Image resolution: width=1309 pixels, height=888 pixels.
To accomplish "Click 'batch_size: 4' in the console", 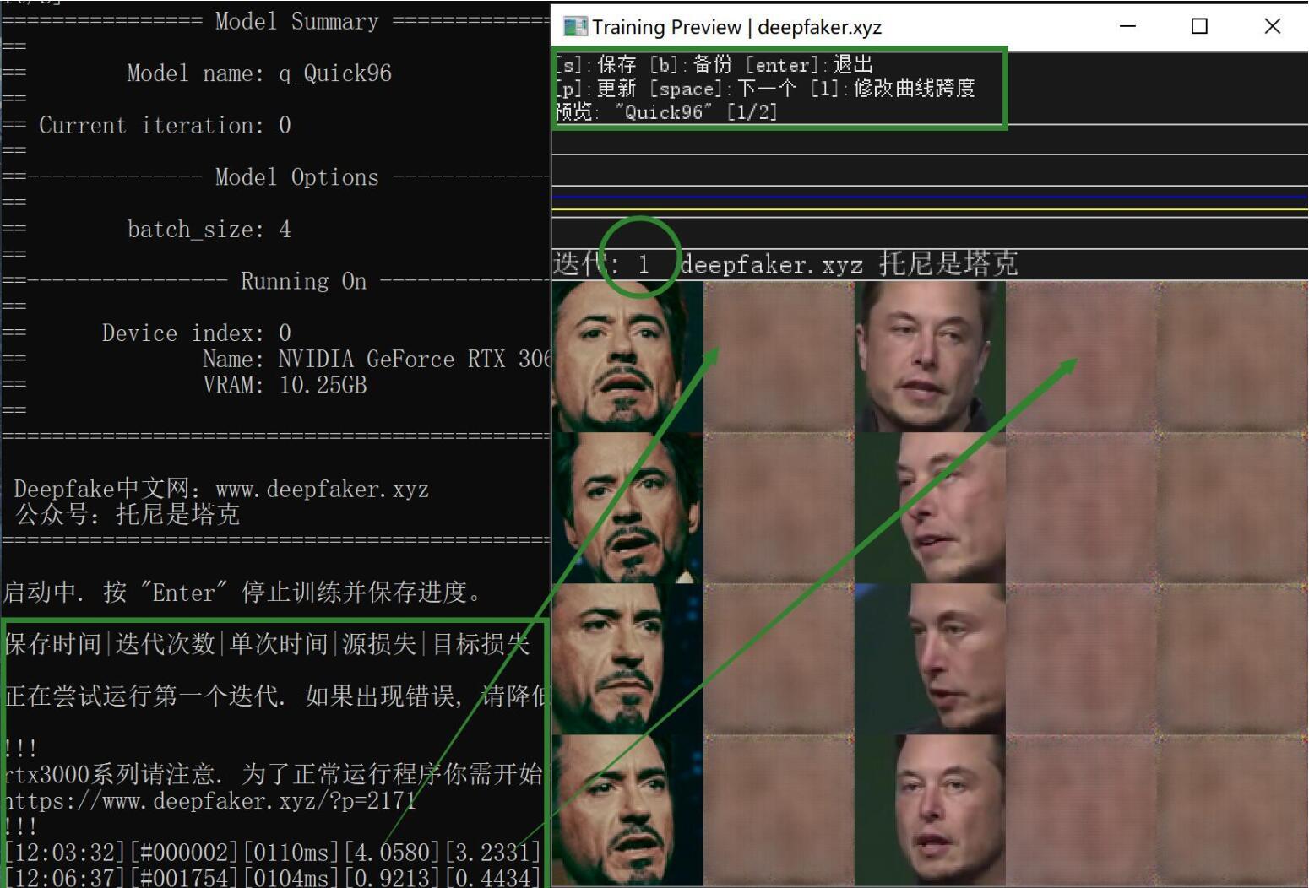I will (x=209, y=230).
